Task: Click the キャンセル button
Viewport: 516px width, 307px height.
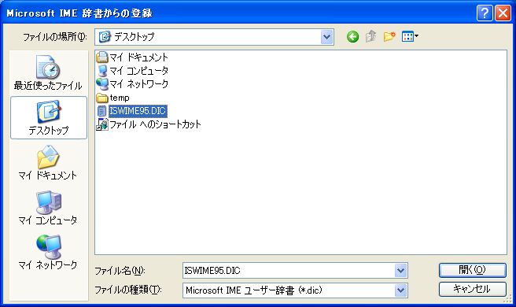Action: tap(472, 289)
